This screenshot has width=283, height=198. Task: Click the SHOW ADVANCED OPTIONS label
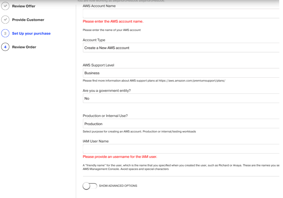coord(118,186)
